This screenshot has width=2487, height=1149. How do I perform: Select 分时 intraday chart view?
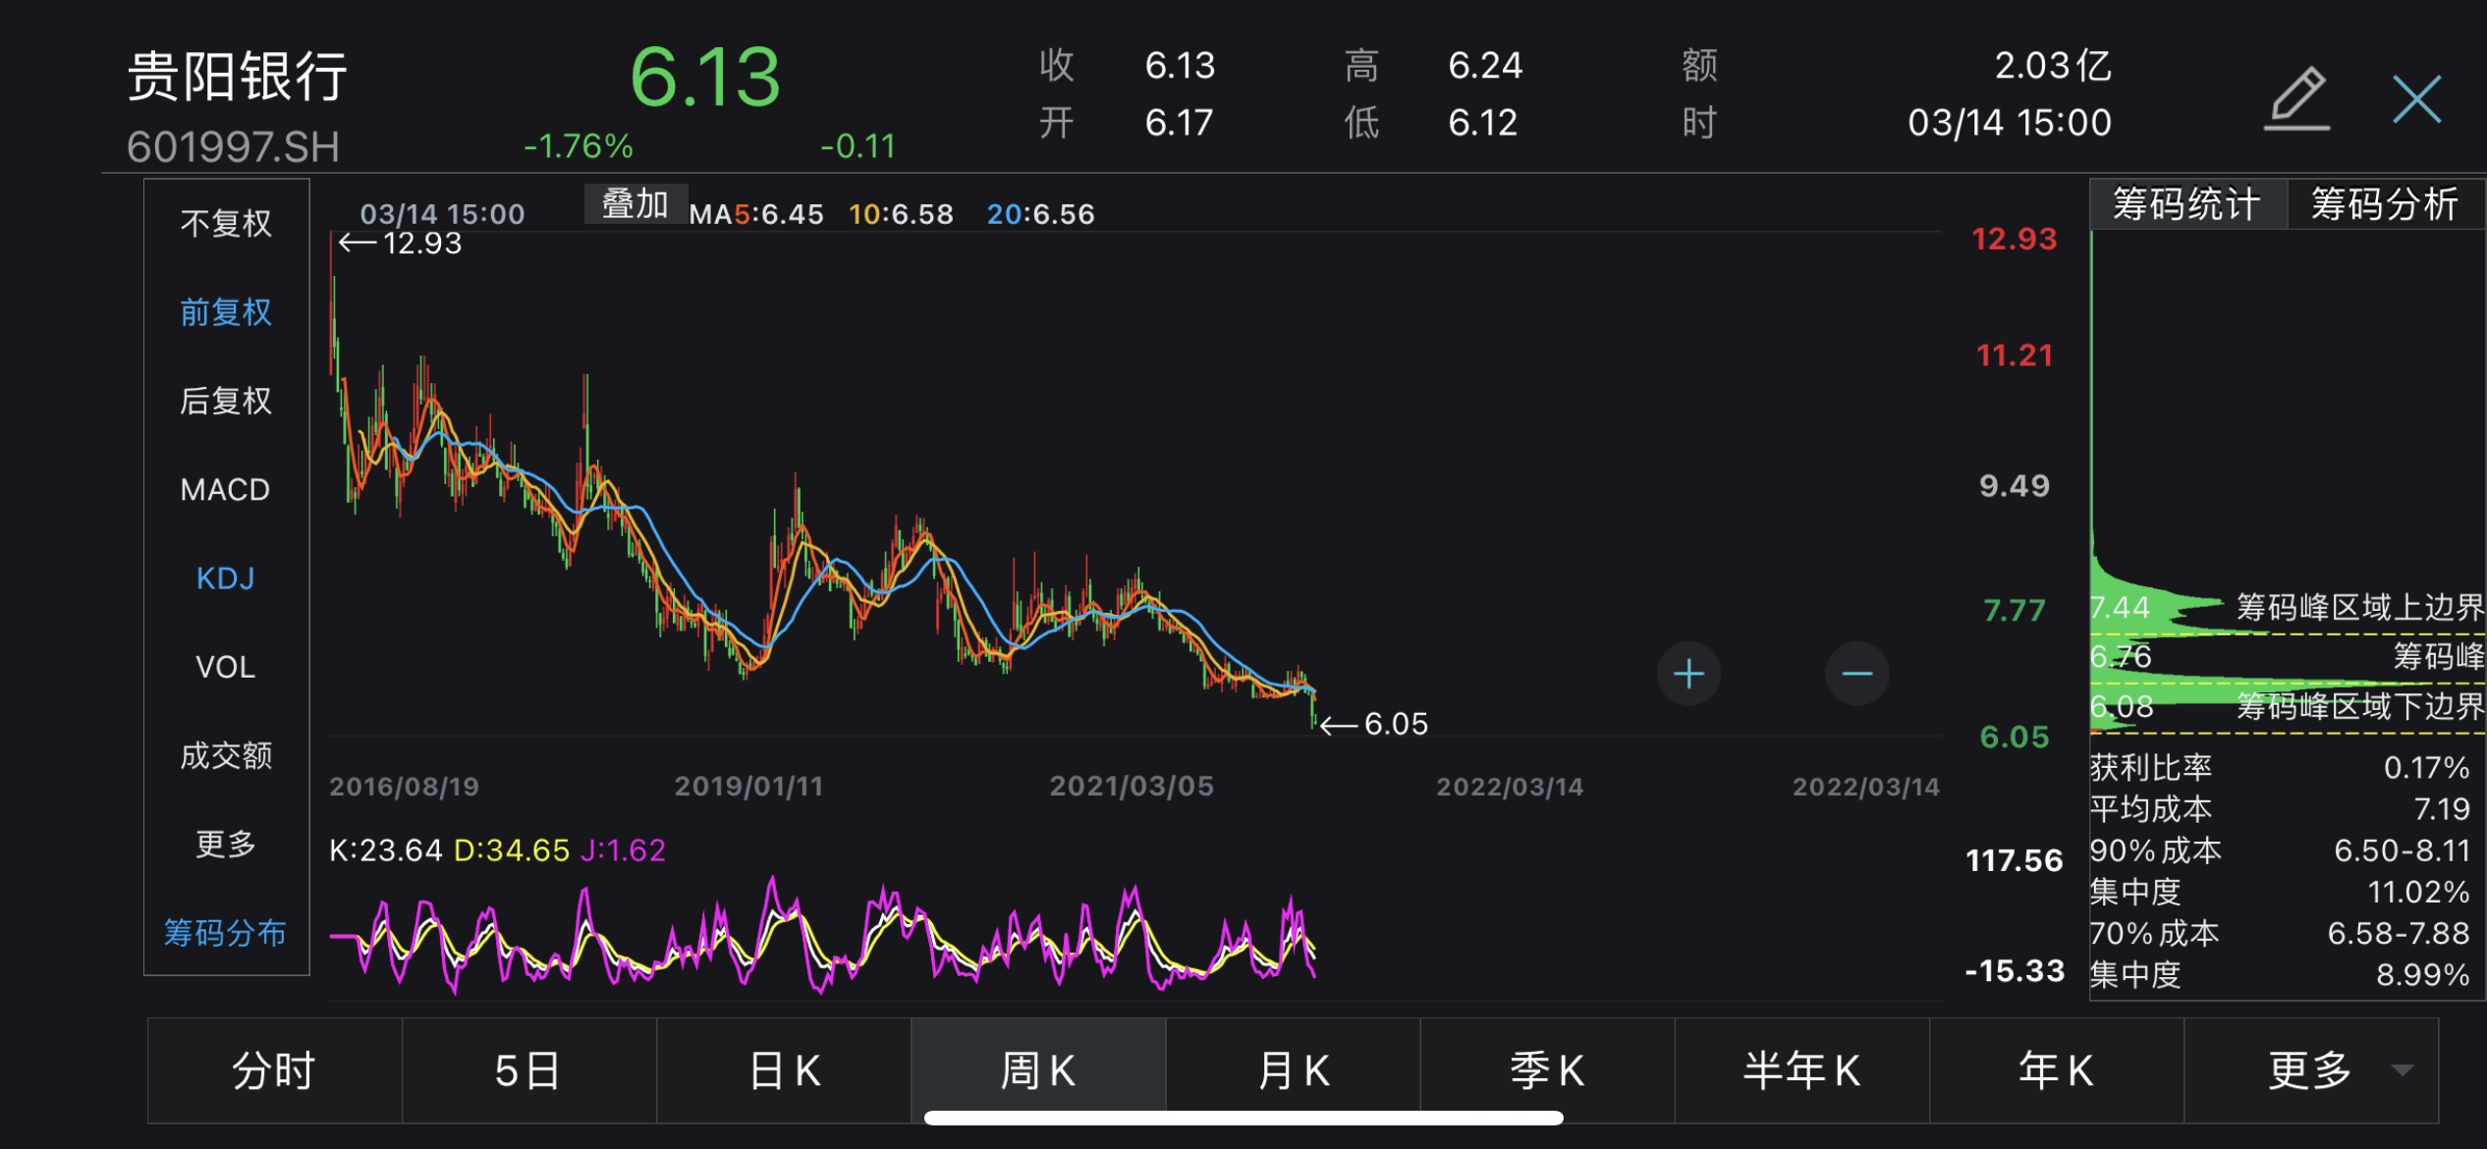(x=274, y=1070)
